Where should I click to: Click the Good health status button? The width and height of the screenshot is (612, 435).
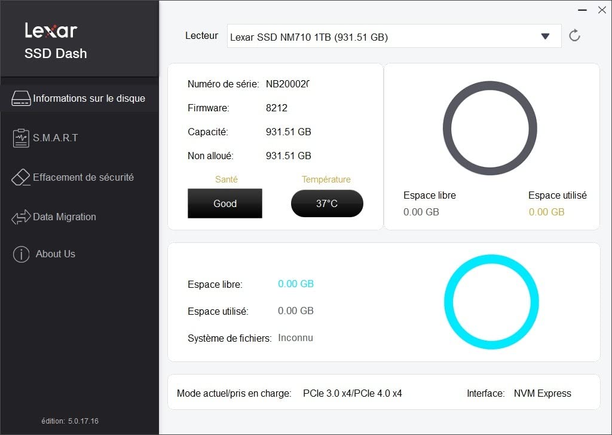(225, 203)
